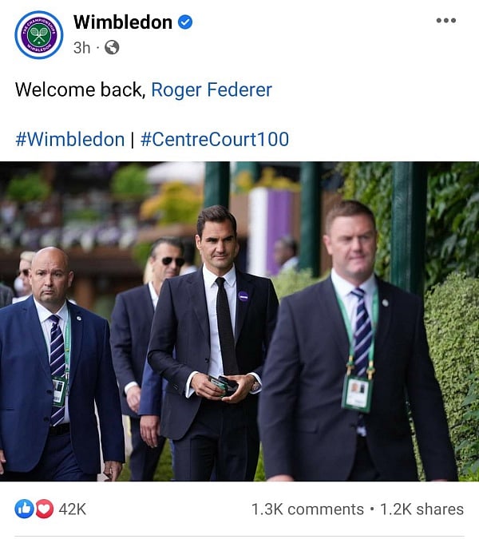
Task: Open the post photo in full view
Action: coord(239,321)
